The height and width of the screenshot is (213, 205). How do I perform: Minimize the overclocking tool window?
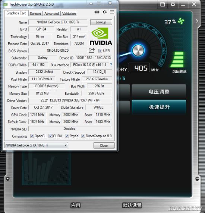point(183,5)
